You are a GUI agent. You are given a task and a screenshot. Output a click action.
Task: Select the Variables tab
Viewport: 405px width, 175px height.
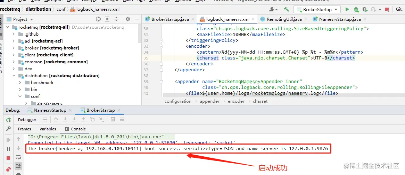pyautogui.click(x=48, y=129)
